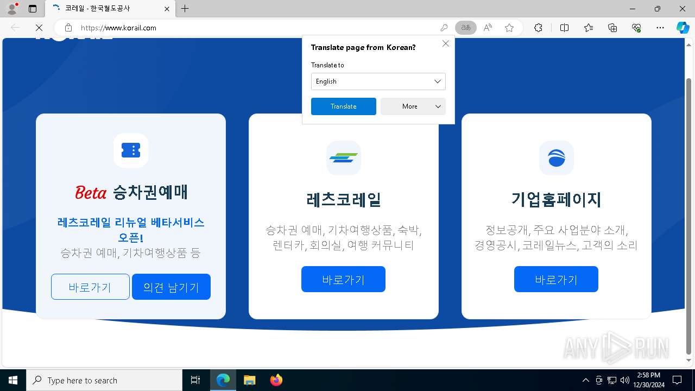This screenshot has height=391, width=695.
Task: Click the taskbar search box
Action: tap(104, 380)
